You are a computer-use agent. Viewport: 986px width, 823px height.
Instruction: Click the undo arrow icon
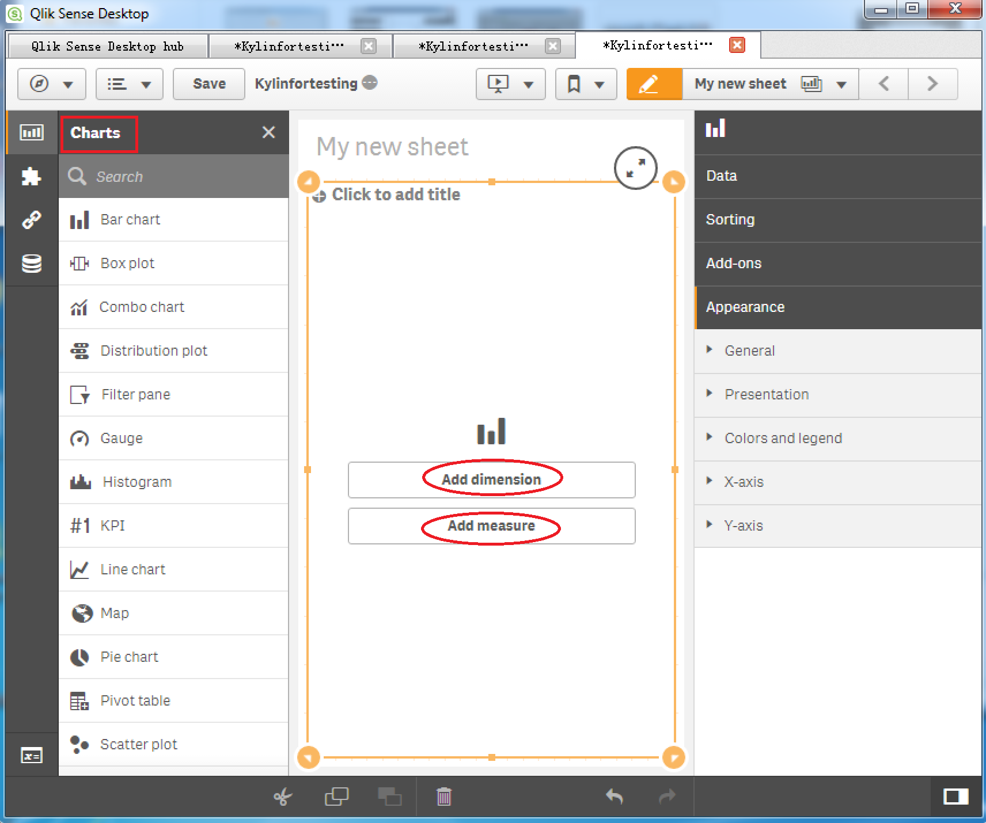coord(614,797)
